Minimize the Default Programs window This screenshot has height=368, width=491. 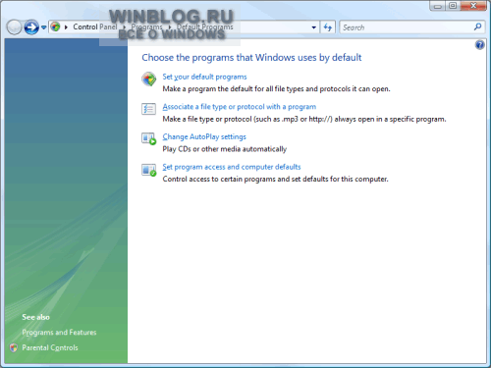(438, 6)
